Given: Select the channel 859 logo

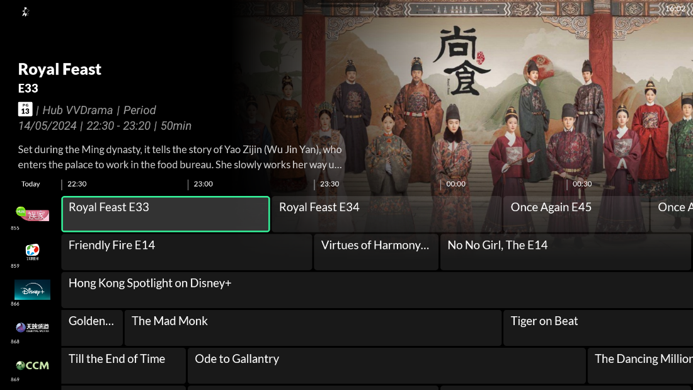Looking at the screenshot, I should 32,251.
